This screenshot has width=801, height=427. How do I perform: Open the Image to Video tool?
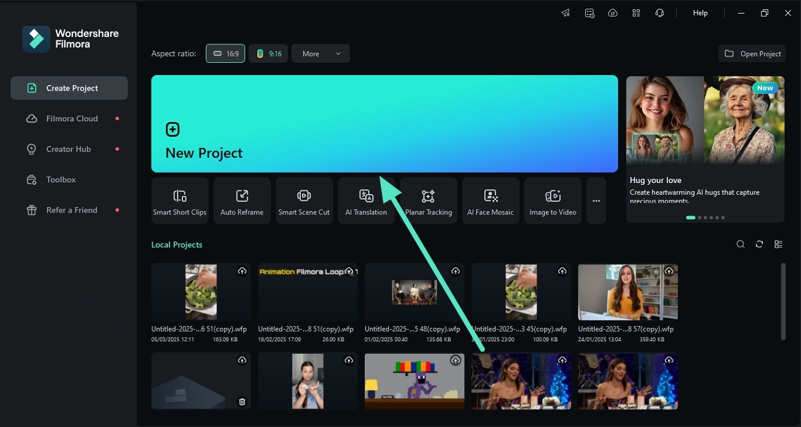(553, 200)
